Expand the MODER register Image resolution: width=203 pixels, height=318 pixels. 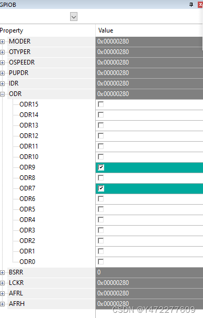pos(3,41)
